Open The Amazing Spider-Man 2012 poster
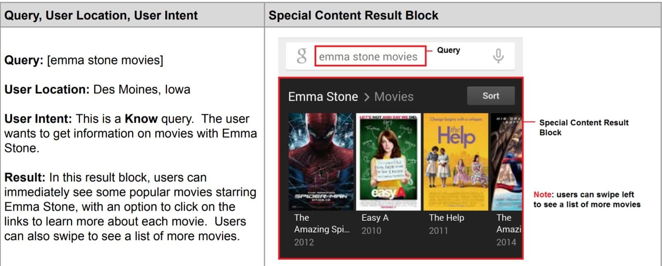 point(321,161)
